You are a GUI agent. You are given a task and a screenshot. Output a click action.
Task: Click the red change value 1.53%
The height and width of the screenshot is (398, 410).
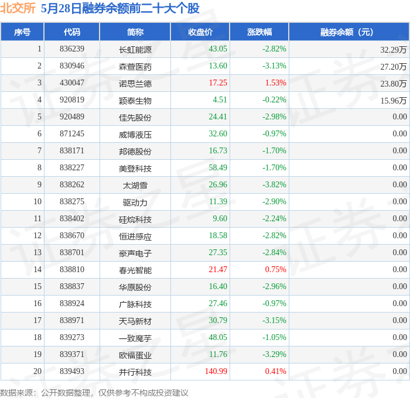click(276, 83)
